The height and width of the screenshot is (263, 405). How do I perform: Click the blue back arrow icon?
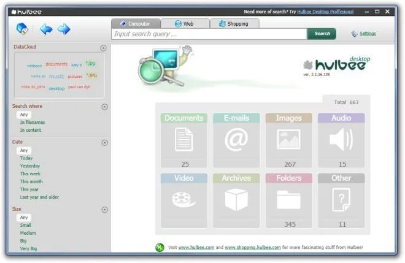pos(46,29)
